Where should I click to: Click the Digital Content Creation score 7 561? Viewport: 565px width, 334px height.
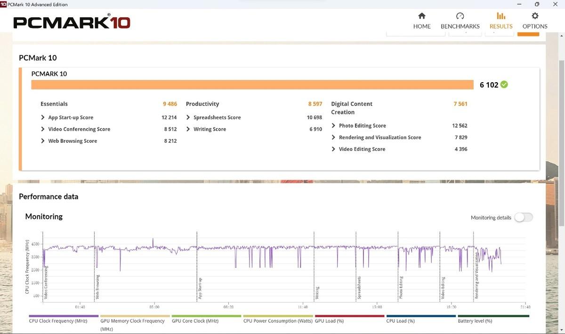click(460, 104)
